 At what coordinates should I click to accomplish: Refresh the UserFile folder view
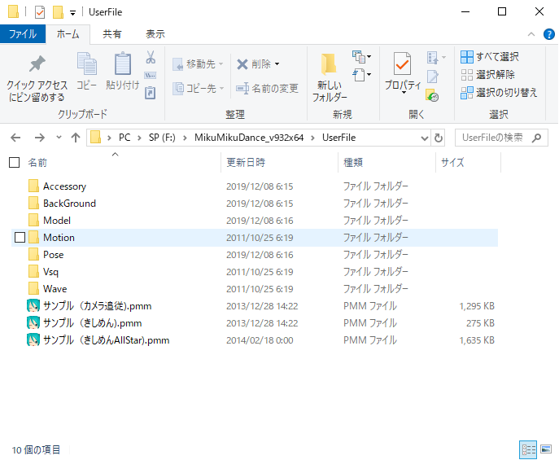coord(439,138)
